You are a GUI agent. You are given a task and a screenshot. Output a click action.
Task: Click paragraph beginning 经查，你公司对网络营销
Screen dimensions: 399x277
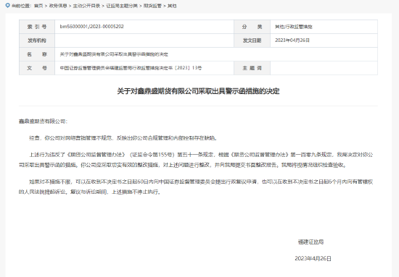(123, 138)
